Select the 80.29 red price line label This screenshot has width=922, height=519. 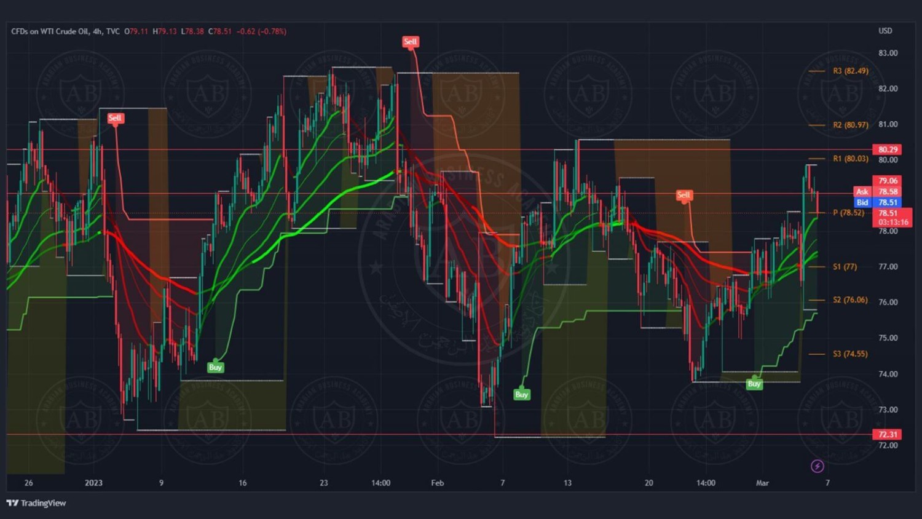click(888, 149)
